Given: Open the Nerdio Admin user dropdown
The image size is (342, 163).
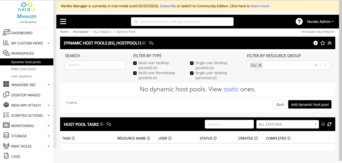Looking at the screenshot, I should [320, 22].
